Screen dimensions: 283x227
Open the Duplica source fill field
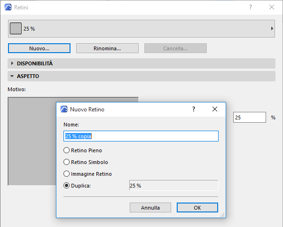click(173, 185)
